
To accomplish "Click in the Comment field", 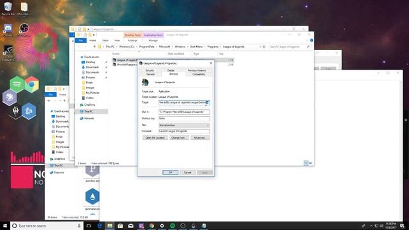I will (184, 131).
